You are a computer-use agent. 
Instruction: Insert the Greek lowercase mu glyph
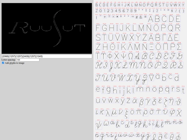[114, 113]
